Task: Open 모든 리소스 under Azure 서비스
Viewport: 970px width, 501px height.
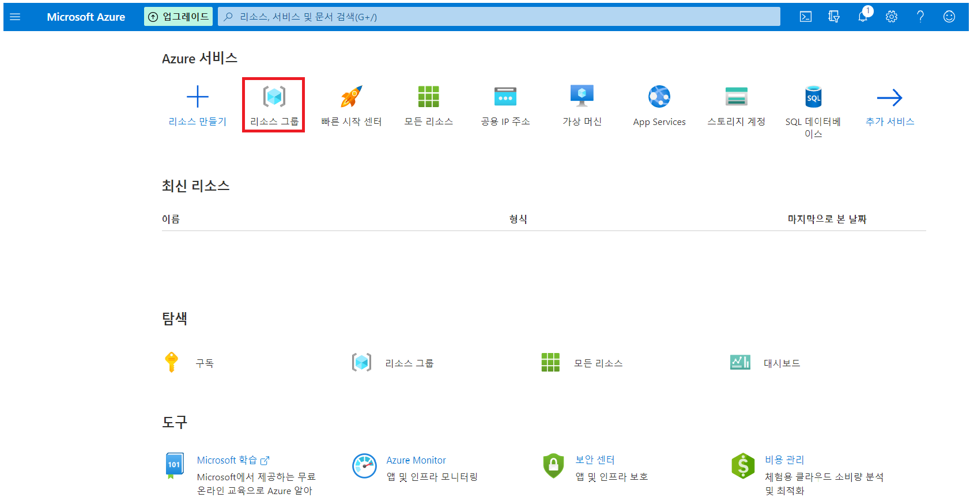Action: click(x=429, y=97)
